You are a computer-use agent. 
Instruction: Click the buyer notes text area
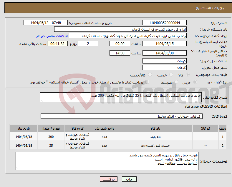click(107, 161)
